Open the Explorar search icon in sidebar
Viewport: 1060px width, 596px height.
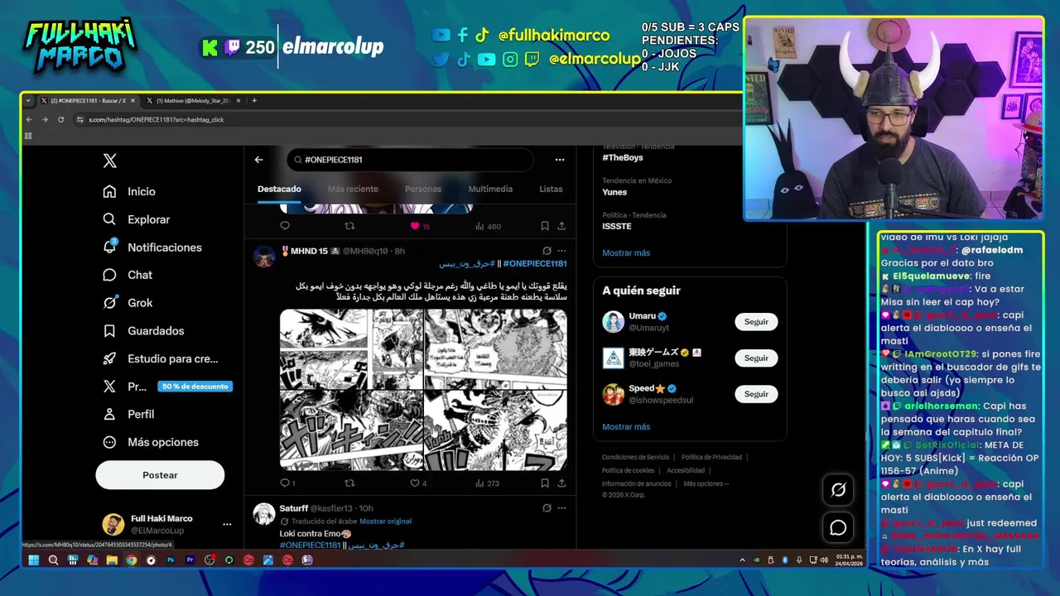tap(109, 219)
